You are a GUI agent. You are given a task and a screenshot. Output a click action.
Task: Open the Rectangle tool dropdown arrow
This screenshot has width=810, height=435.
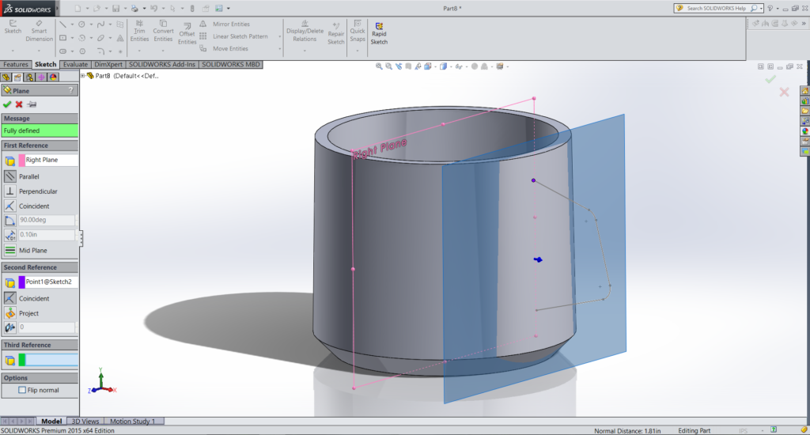[x=72, y=38]
